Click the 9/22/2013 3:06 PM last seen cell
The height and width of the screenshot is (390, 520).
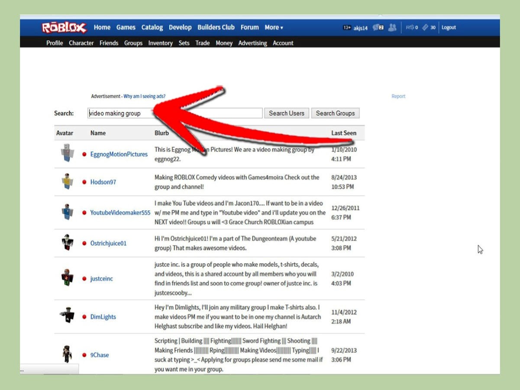tap(344, 355)
